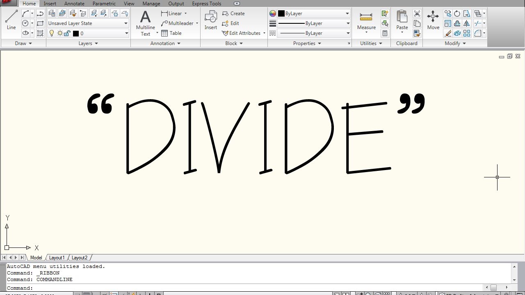Click the Edit Attributes button

pos(242,33)
